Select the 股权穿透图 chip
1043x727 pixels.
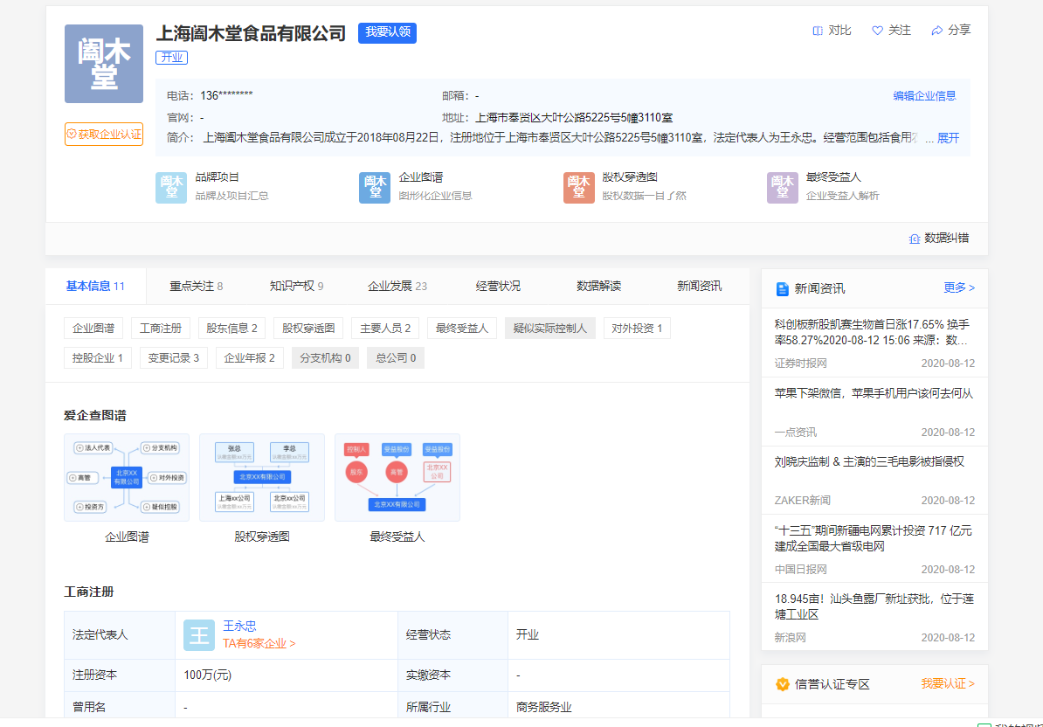point(308,329)
